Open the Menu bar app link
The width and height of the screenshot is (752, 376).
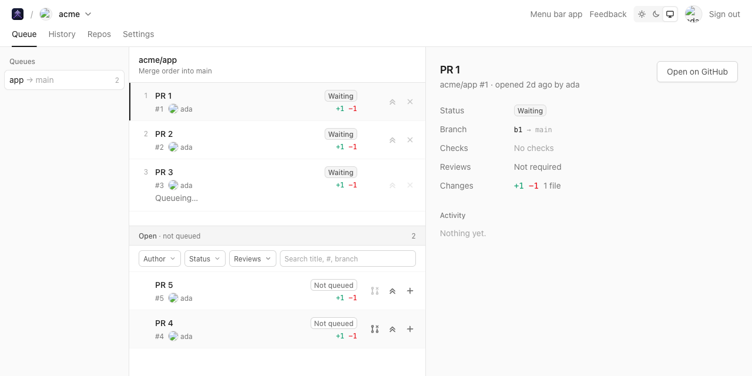[556, 14]
